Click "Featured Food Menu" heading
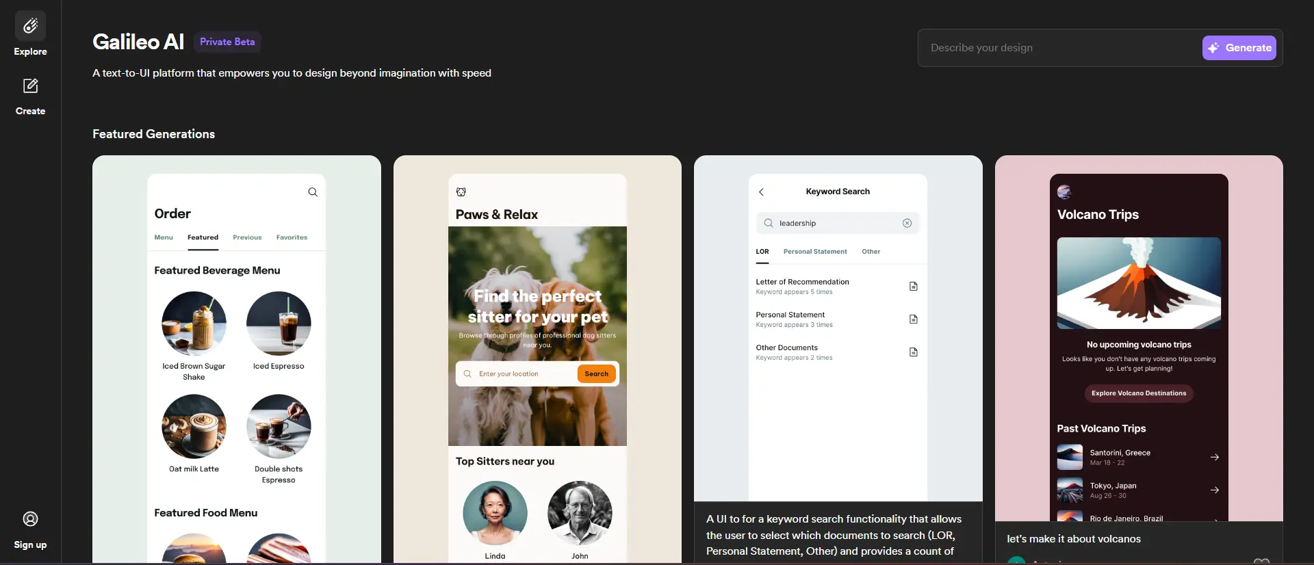Viewport: 1314px width, 565px height. (x=206, y=513)
